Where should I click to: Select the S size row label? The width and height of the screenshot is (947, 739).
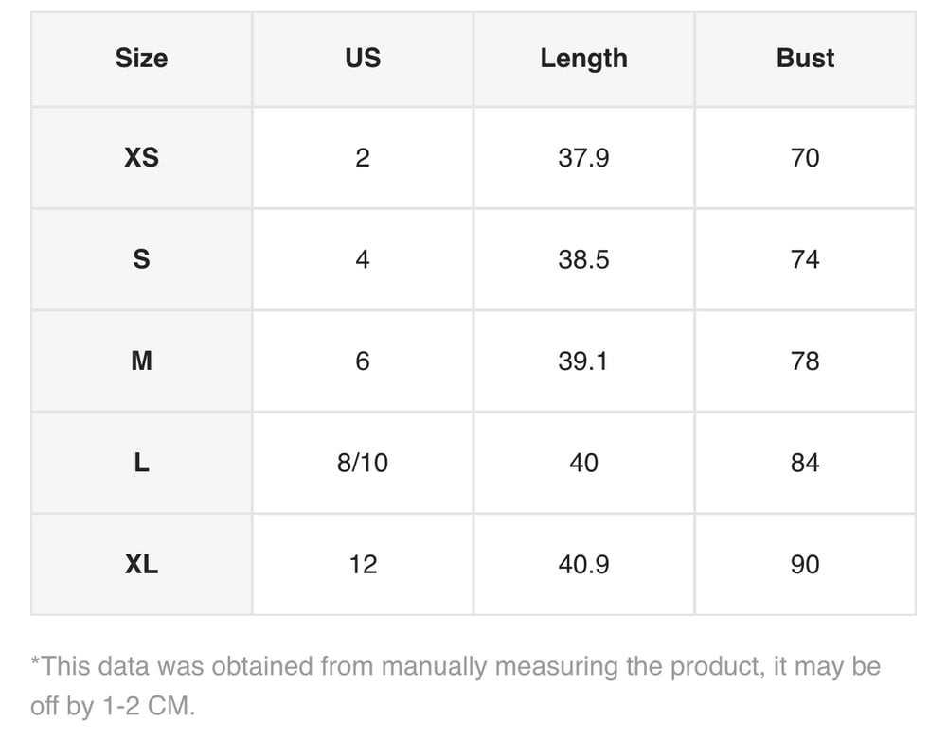(x=141, y=259)
